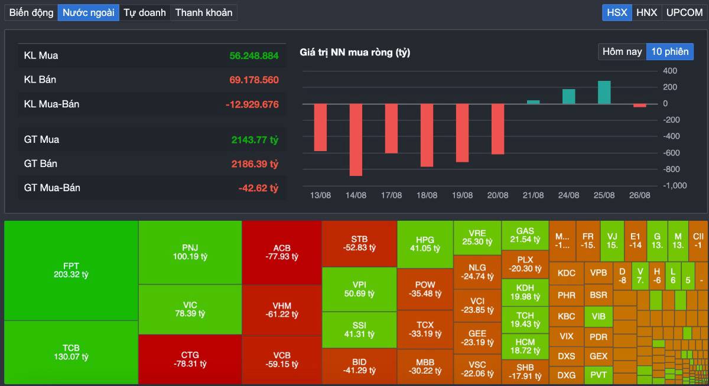Select the PHR treemap cell
Image resolution: width=709 pixels, height=386 pixels.
coord(567,295)
